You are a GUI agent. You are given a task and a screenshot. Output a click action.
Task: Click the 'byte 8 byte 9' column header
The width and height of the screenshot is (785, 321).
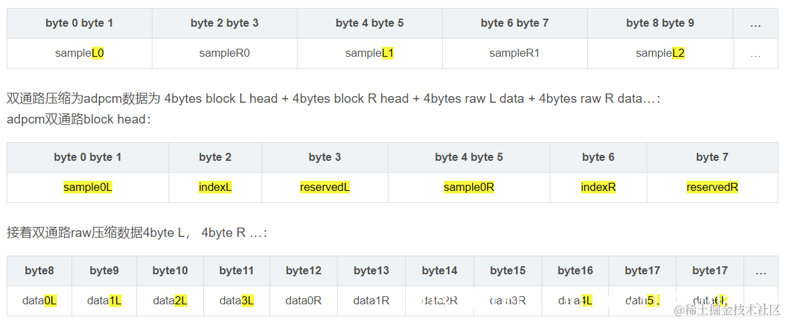pyautogui.click(x=660, y=23)
